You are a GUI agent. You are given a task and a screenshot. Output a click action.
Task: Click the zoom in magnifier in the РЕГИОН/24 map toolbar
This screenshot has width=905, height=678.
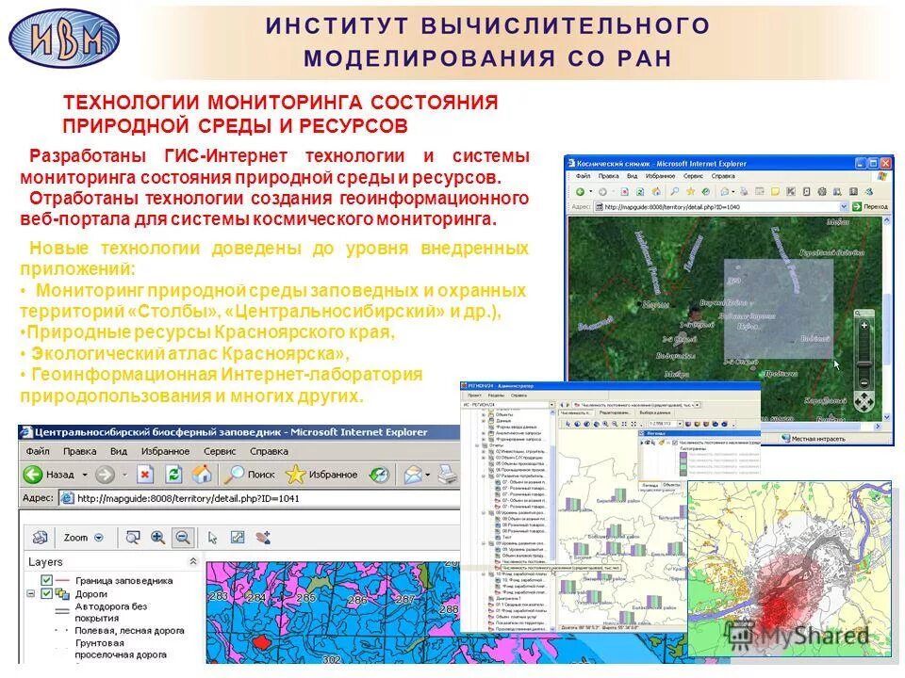[x=605, y=424]
